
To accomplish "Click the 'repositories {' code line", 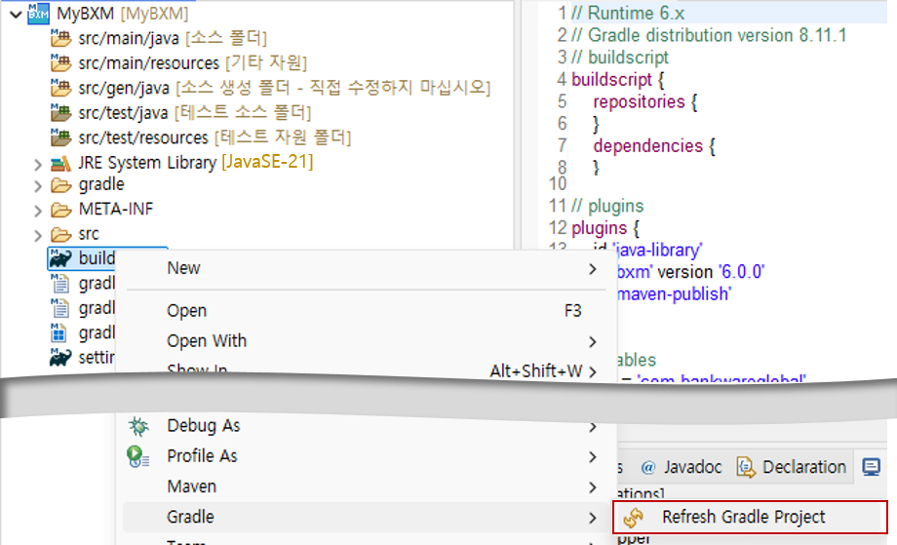I will [x=645, y=101].
